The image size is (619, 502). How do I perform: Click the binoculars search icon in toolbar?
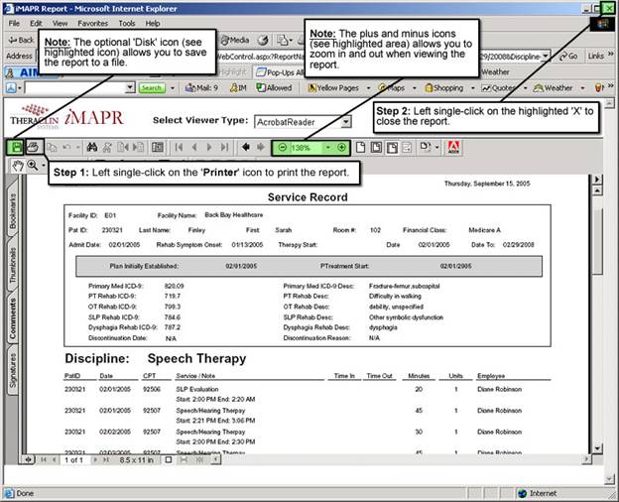92,147
